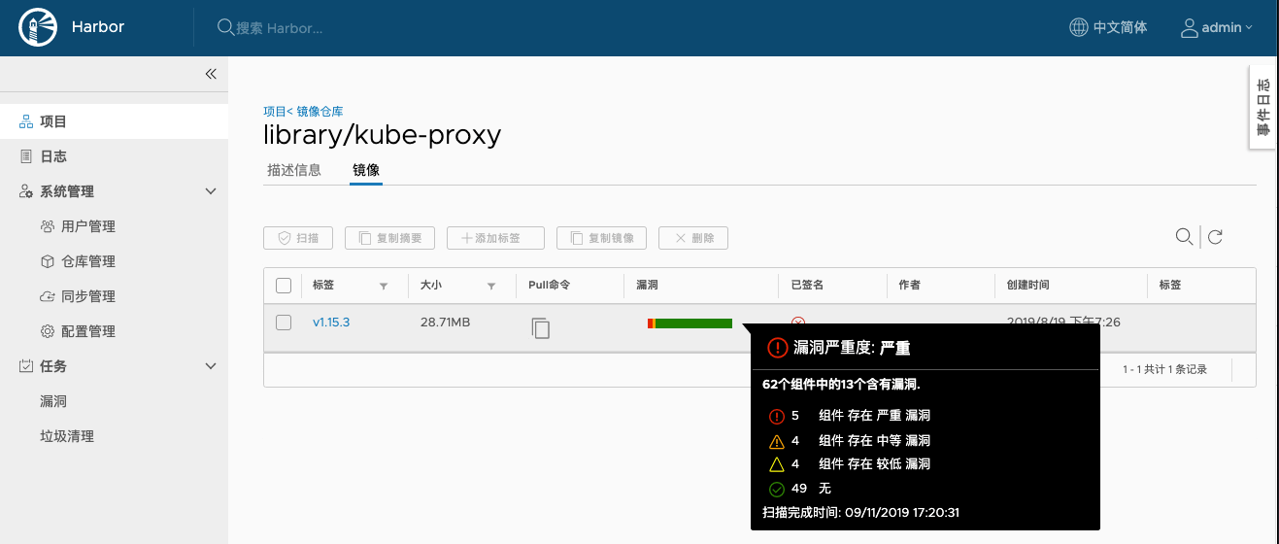Open the 大小 column filter
Viewport: 1279px width, 544px height.
[x=491, y=286]
